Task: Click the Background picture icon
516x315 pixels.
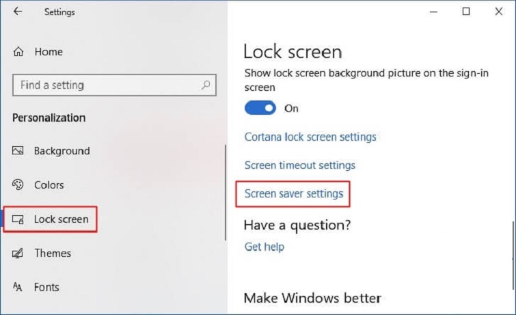Action: coord(18,151)
